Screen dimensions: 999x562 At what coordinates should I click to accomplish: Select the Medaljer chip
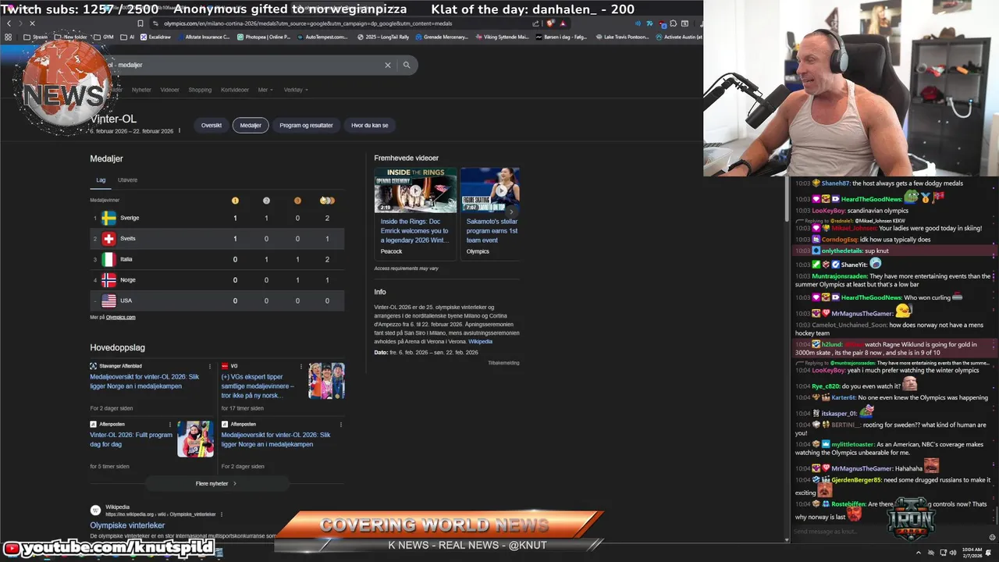click(x=251, y=125)
